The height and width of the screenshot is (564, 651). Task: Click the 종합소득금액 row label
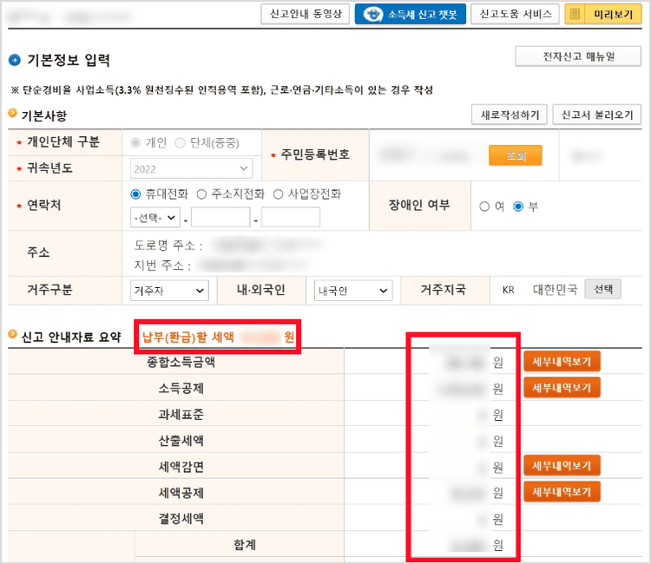pyautogui.click(x=181, y=362)
